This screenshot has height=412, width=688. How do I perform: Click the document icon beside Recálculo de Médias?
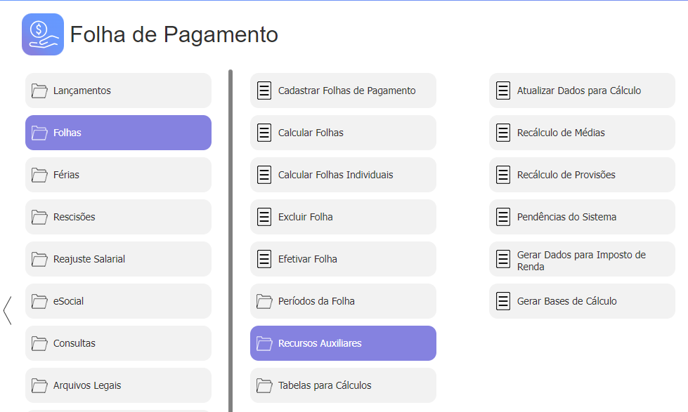pyautogui.click(x=503, y=133)
